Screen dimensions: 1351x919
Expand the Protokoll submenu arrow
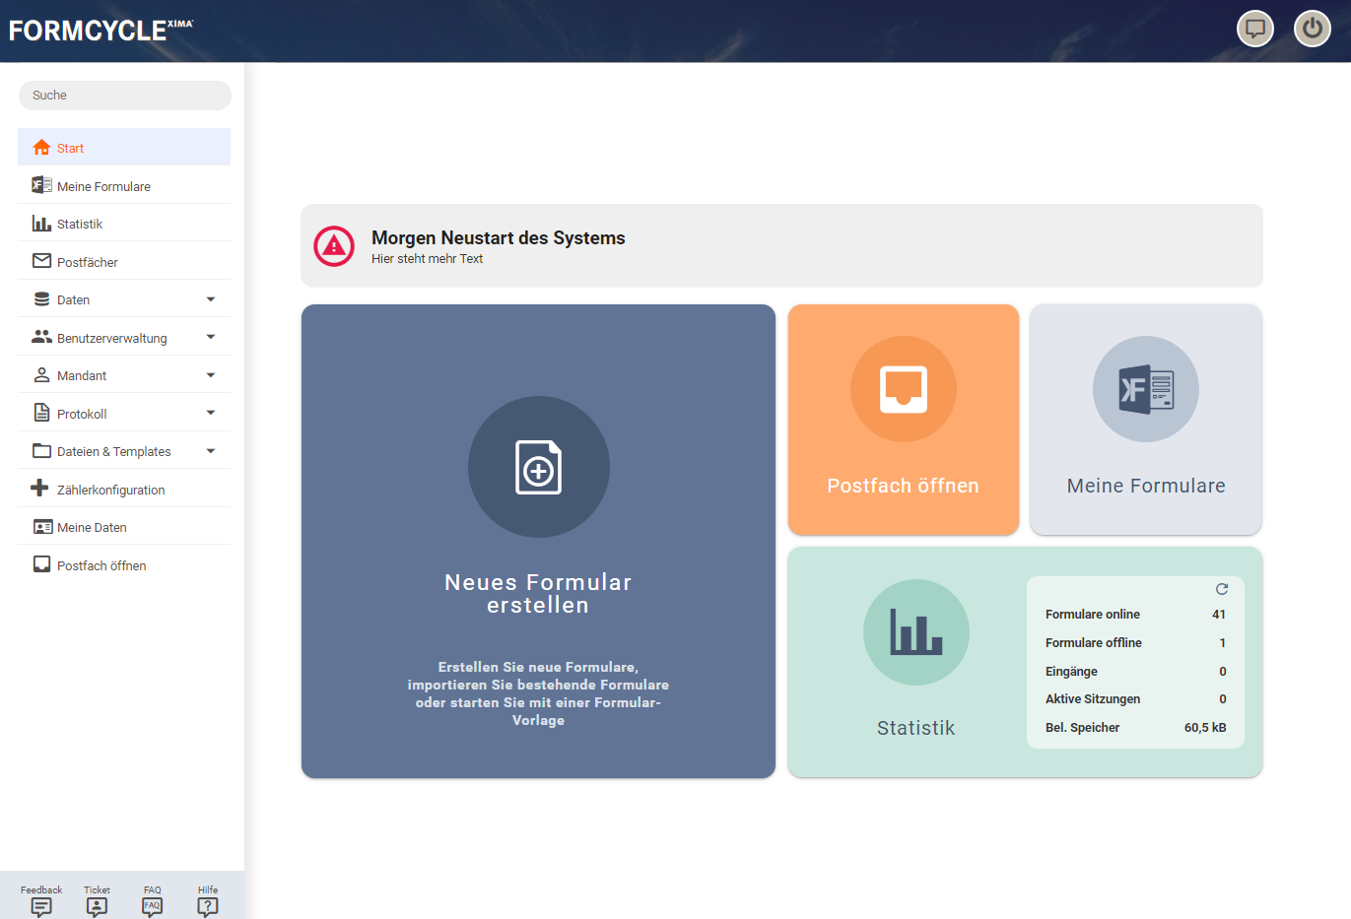210,413
